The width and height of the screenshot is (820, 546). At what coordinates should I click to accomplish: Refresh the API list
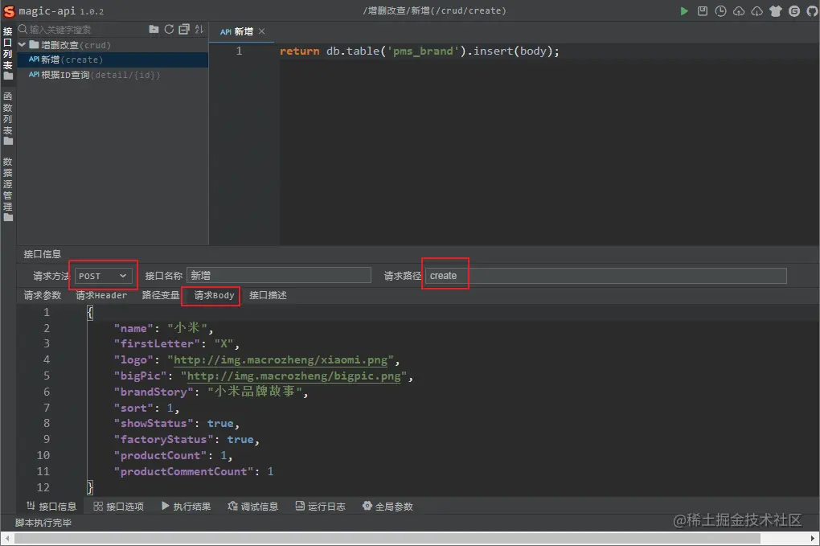pos(169,29)
